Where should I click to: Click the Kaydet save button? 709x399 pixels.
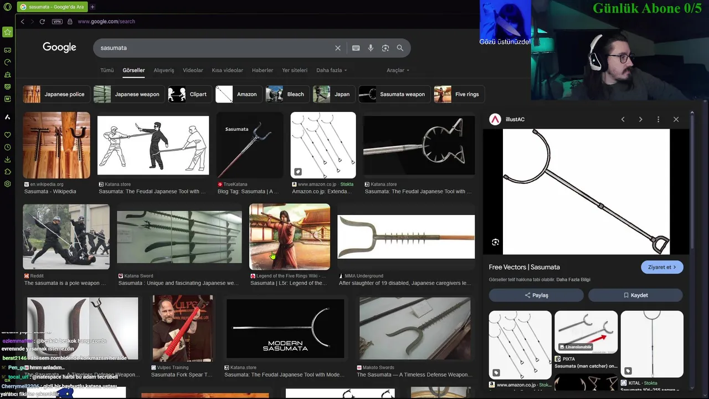(635, 295)
